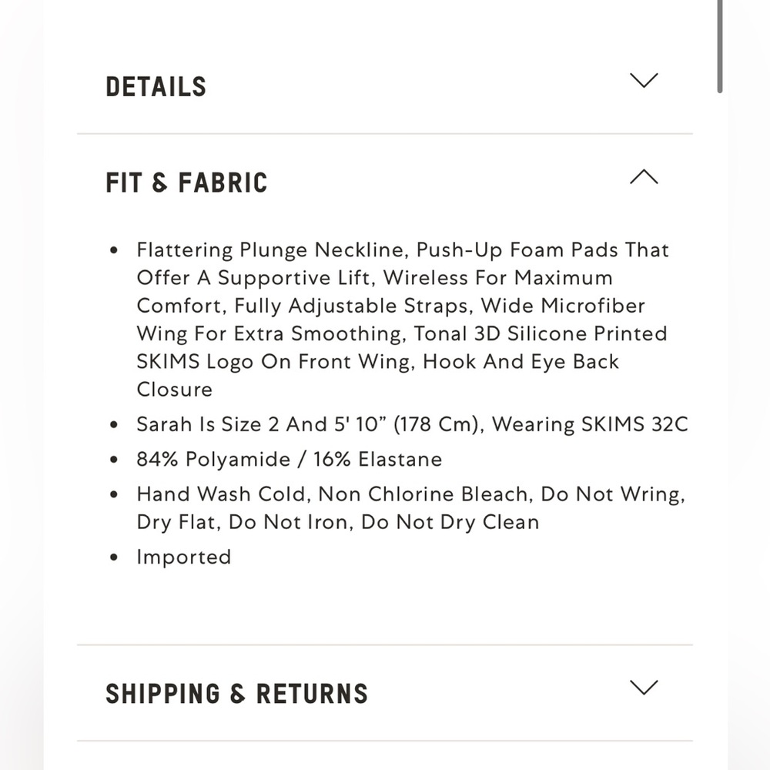The image size is (770, 770).
Task: Click the Offer A Supportive Lift line
Action: coord(375,279)
